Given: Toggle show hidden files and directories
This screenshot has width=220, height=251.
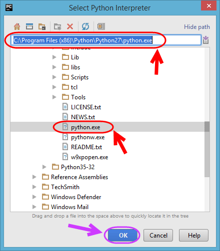Looking at the screenshot, I should tap(101, 26).
